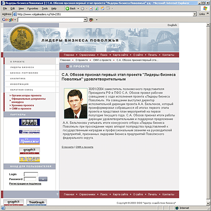
Task: Click Контакты in the top red navigation
Action: point(168,55)
